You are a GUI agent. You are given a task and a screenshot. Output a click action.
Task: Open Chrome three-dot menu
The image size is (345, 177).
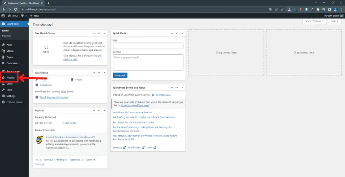[x=341, y=9]
